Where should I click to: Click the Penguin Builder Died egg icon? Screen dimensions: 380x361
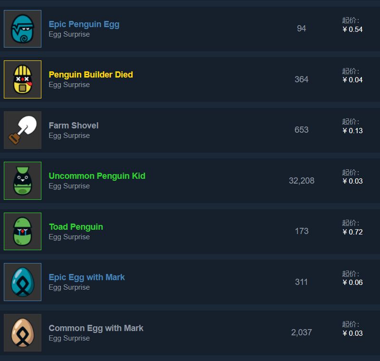22,79
